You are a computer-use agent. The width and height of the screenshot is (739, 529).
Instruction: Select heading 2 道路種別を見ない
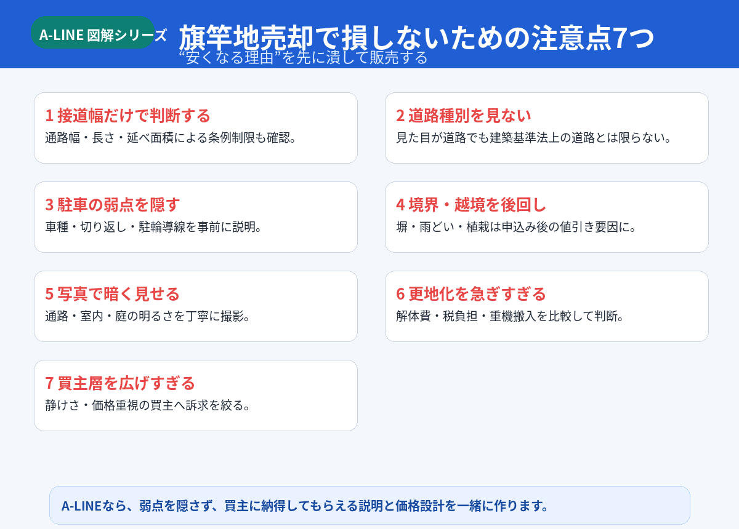pos(463,115)
